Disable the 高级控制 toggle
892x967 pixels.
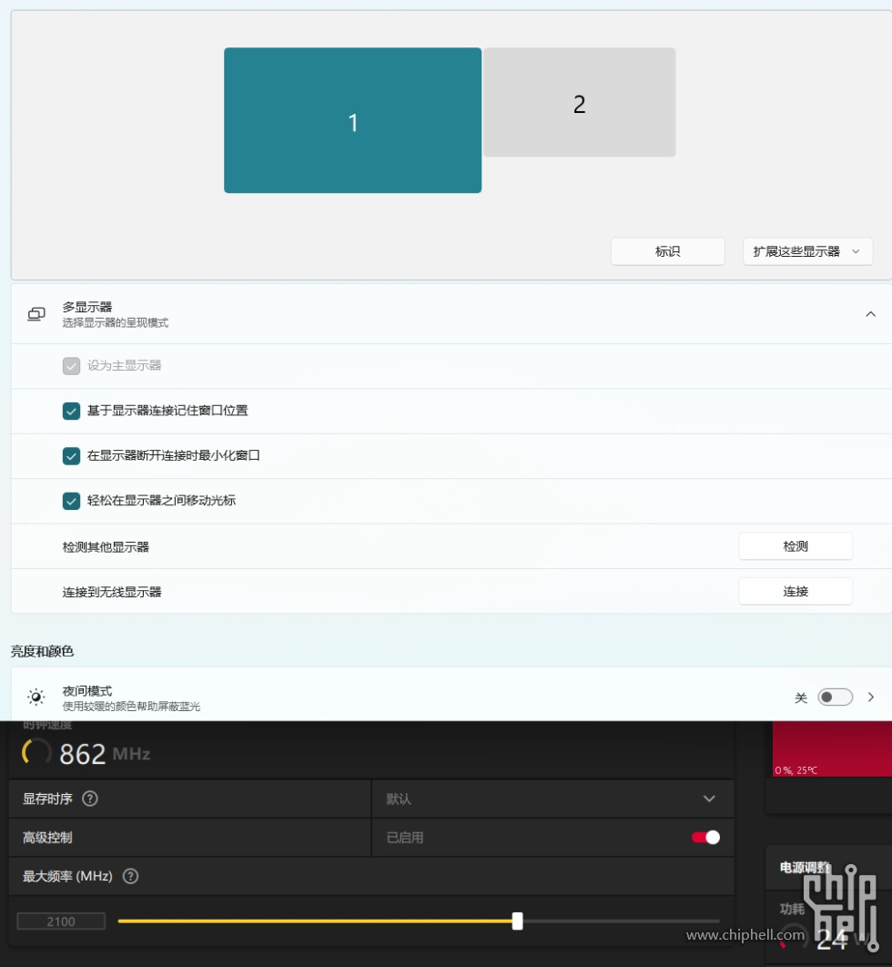[x=705, y=838]
